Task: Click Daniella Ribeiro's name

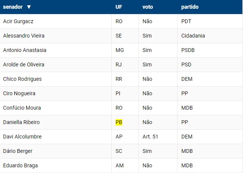Action: (21, 122)
